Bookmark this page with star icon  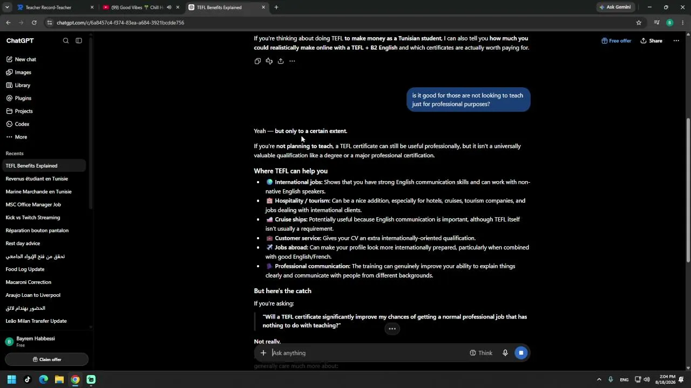[x=639, y=23]
